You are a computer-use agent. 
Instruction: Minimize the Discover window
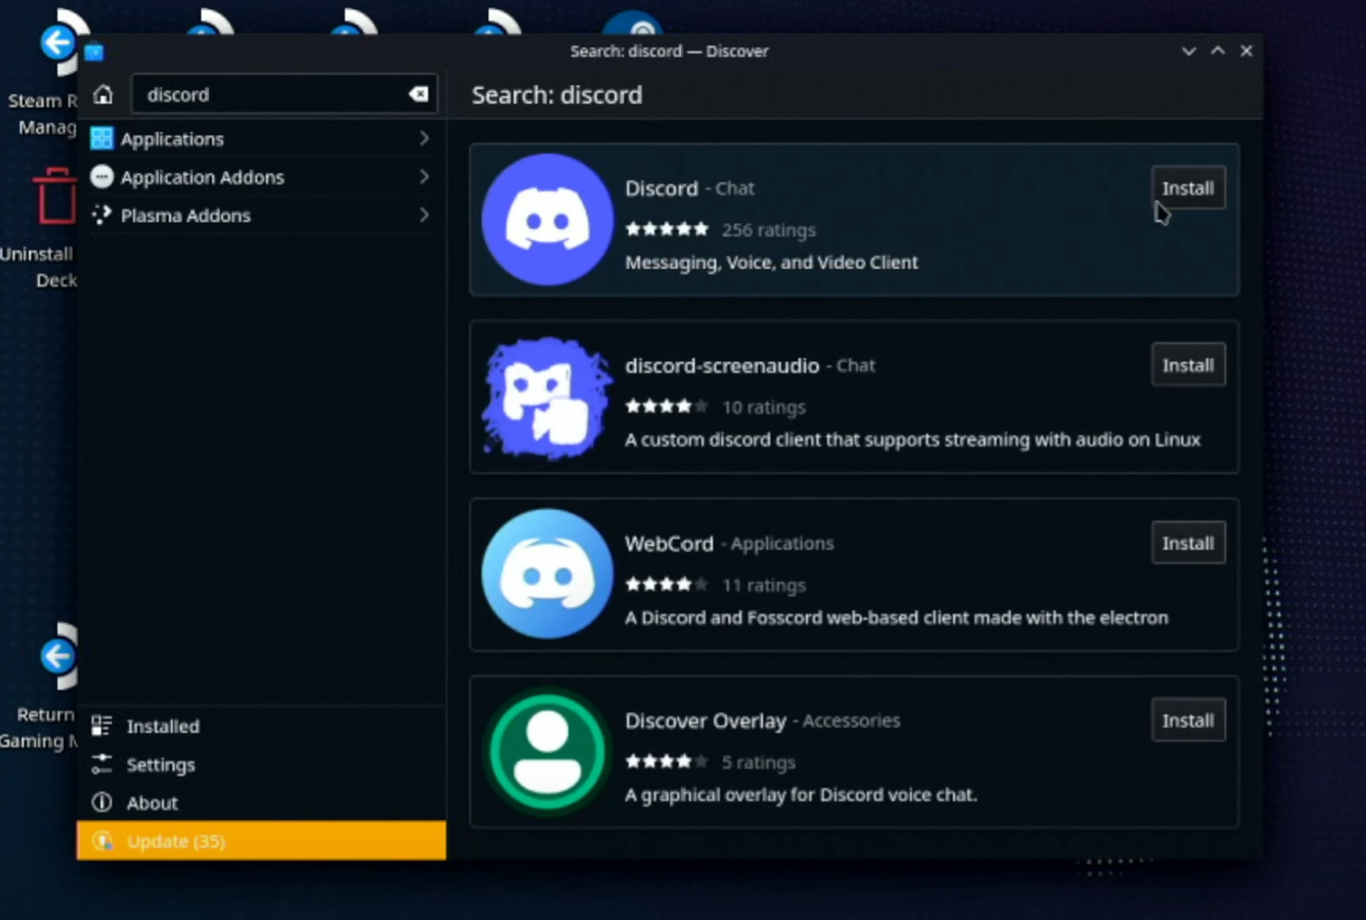coord(1189,51)
